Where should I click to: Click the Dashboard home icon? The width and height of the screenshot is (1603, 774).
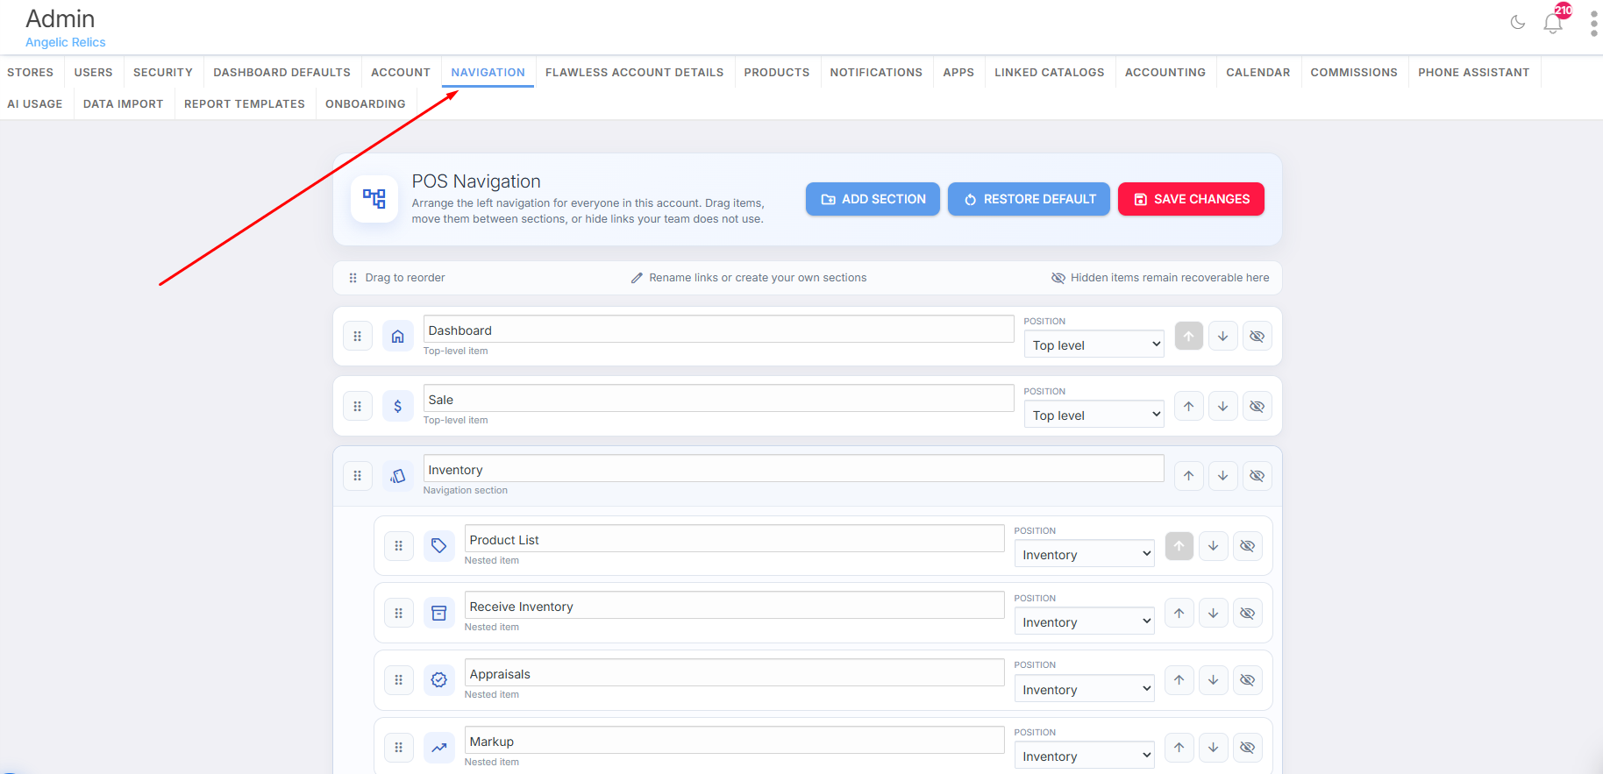point(398,337)
